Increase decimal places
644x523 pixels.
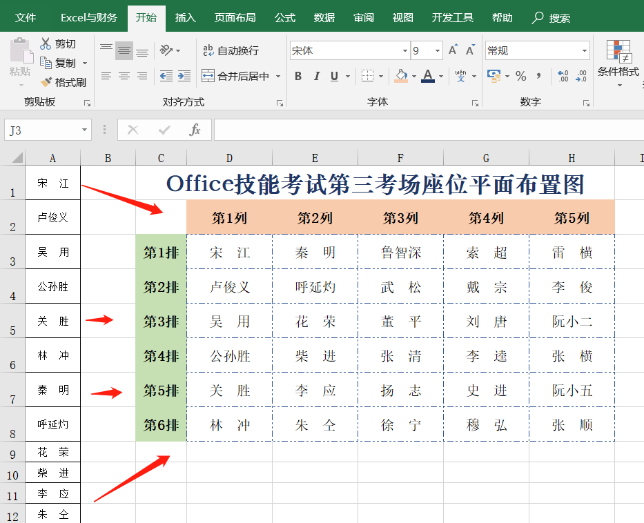tap(563, 76)
